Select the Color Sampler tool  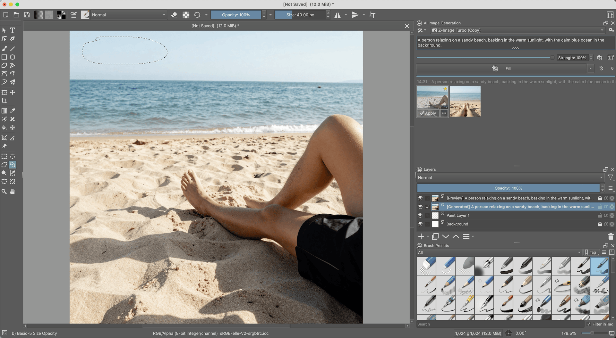pos(13,111)
